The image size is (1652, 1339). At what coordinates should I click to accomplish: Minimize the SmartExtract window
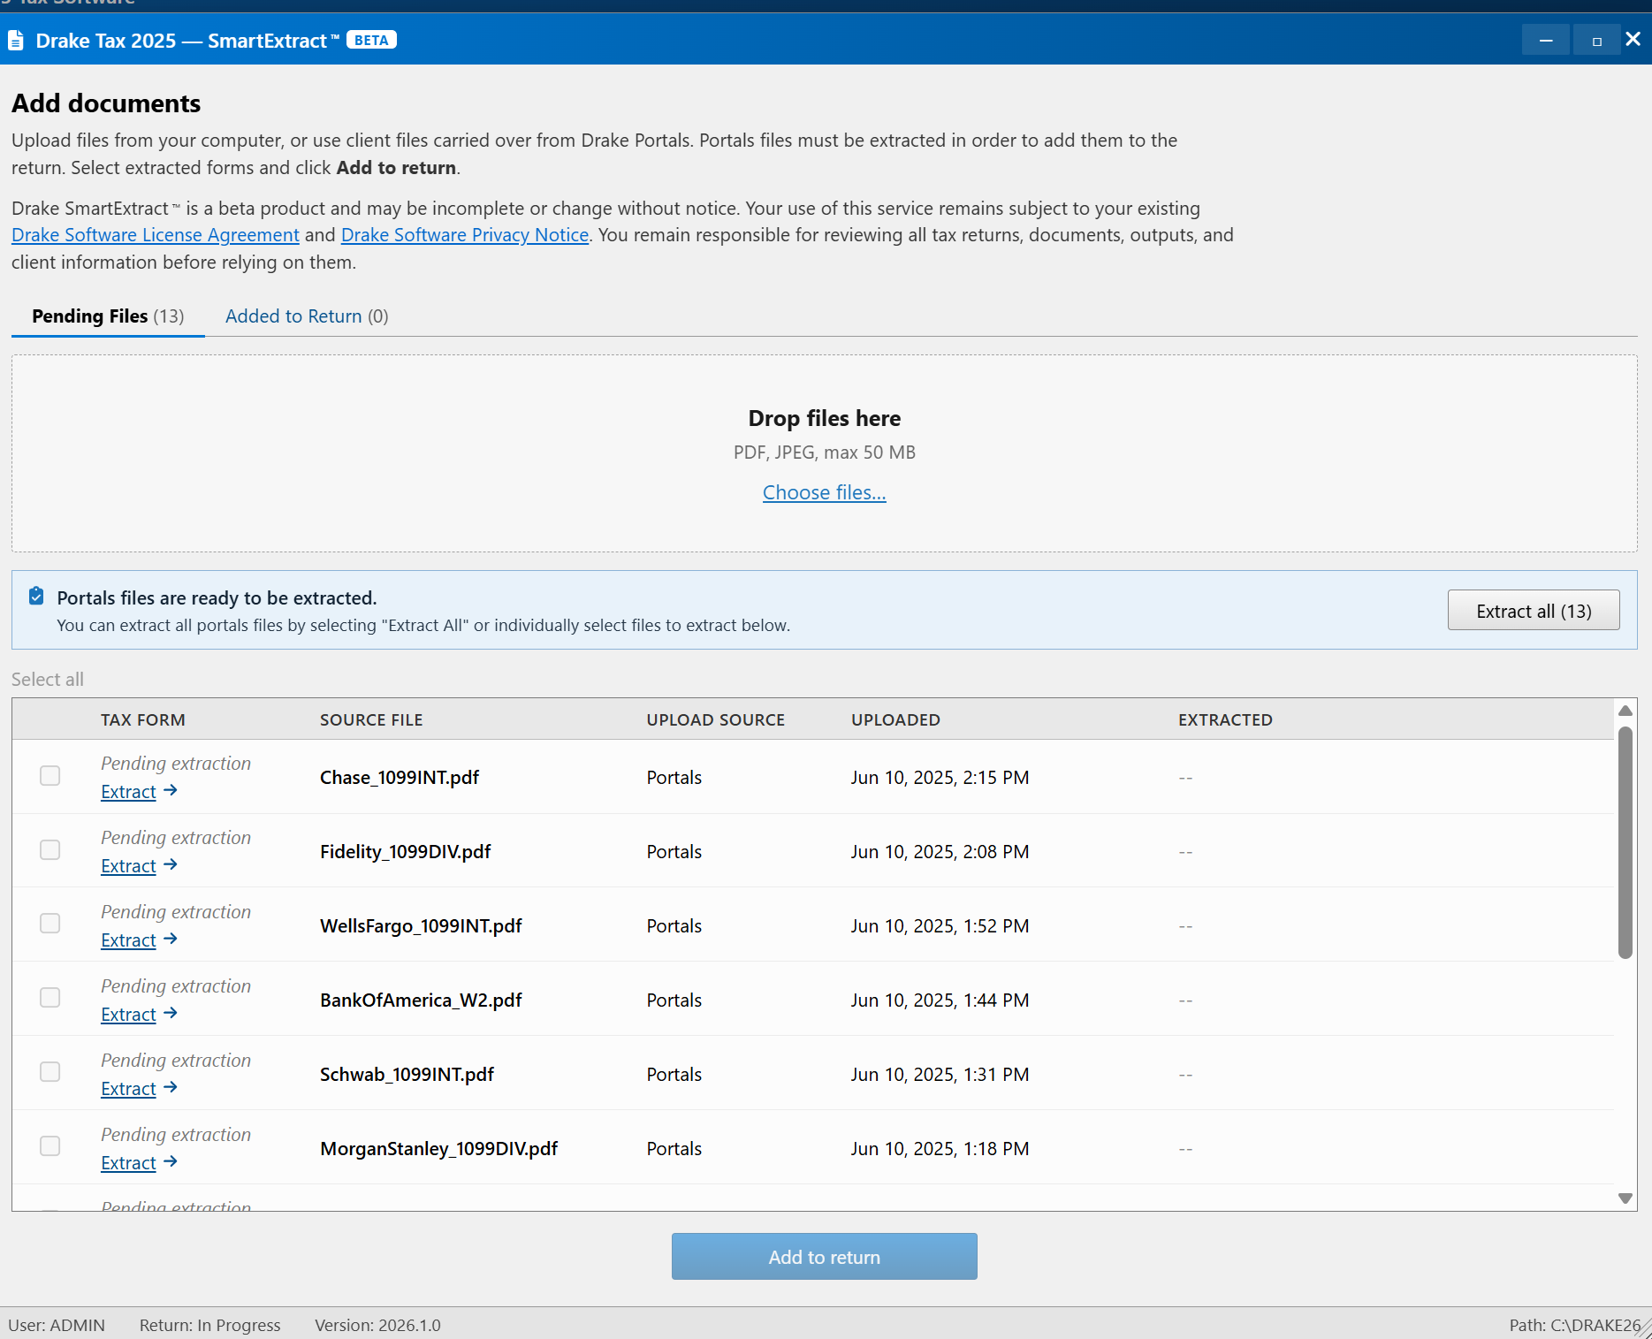pyautogui.click(x=1546, y=40)
